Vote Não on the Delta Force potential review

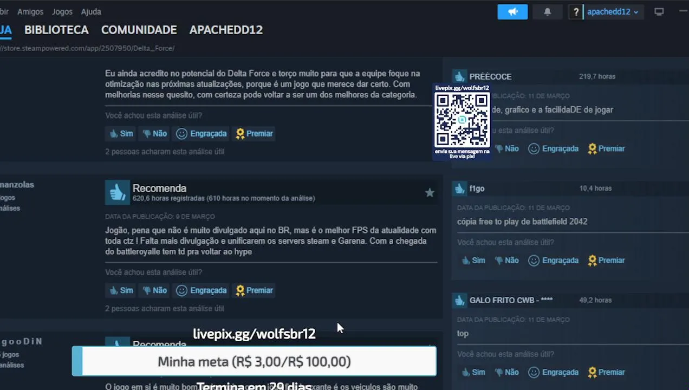click(x=154, y=133)
